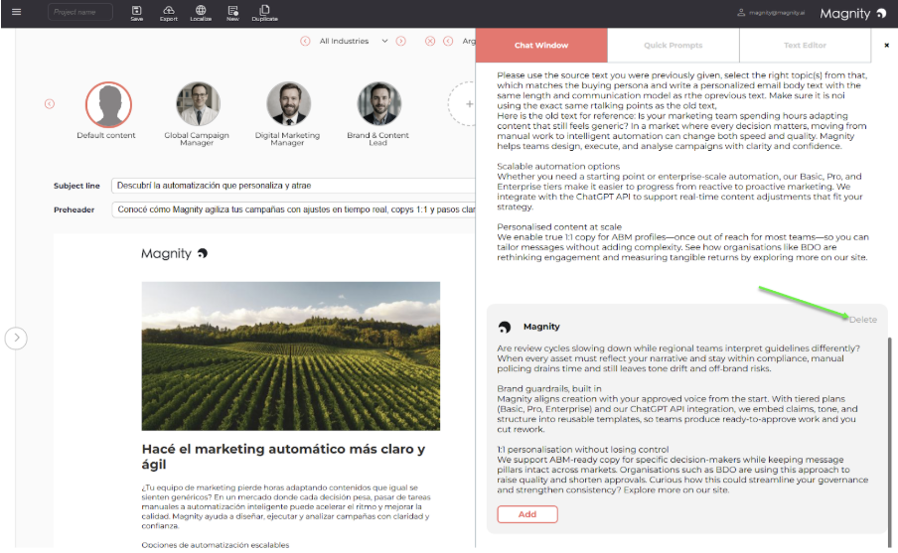Expand the left side panel chevron
Viewport: 898px width, 553px height.
pos(16,339)
